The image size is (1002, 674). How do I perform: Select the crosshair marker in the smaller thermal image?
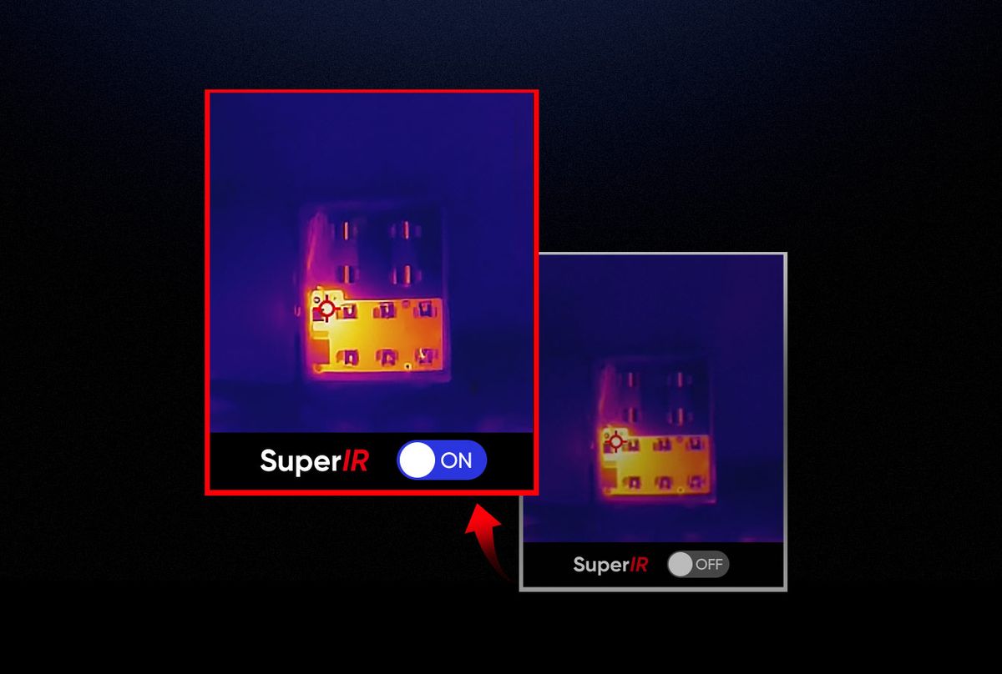tap(616, 441)
